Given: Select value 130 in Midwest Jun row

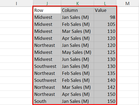Looking at the screenshot, I should (105, 59).
